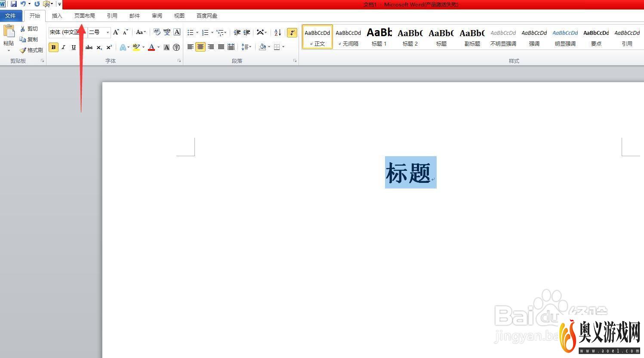Apply the 明显强调 style
Viewport: 644px width, 358px height.
point(565,37)
